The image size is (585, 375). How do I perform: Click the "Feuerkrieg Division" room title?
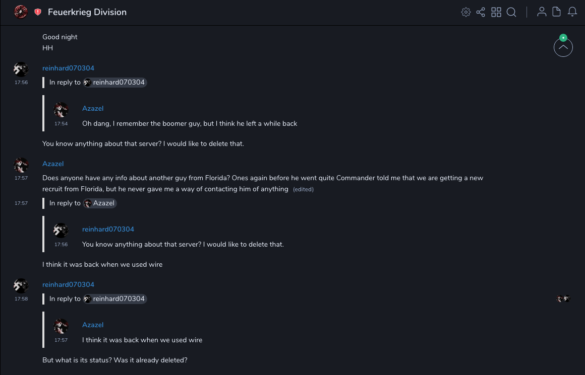pos(87,12)
